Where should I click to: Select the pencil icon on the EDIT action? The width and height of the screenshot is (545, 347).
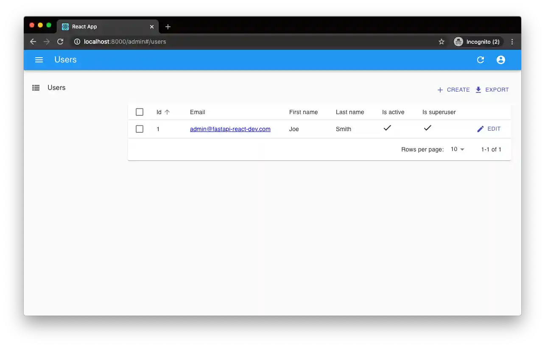click(x=481, y=129)
